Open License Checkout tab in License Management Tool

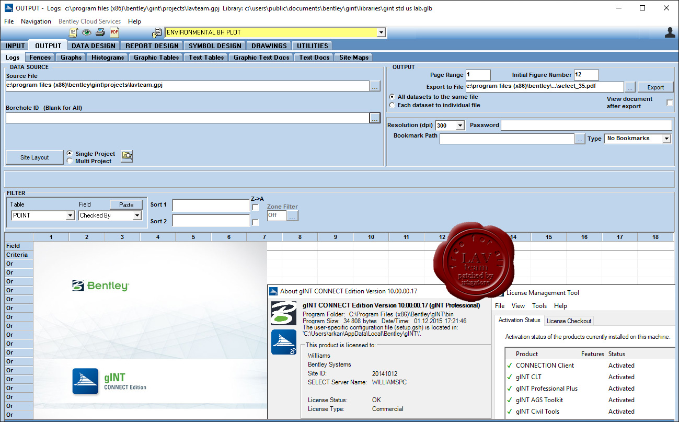(569, 321)
